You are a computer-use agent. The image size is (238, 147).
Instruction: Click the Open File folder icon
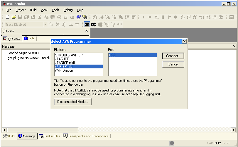click(14, 17)
